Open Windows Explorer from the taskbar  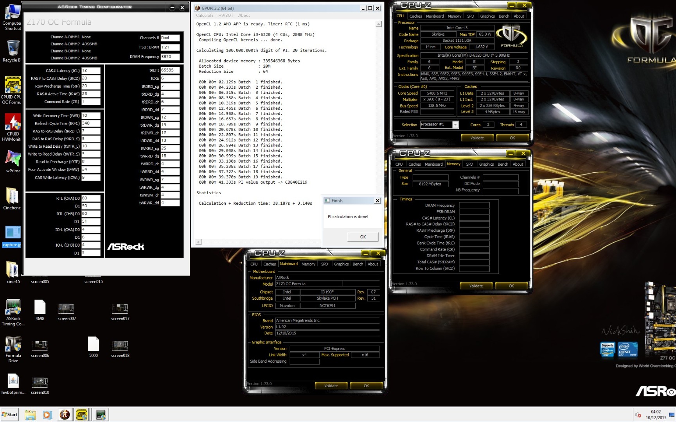30,415
